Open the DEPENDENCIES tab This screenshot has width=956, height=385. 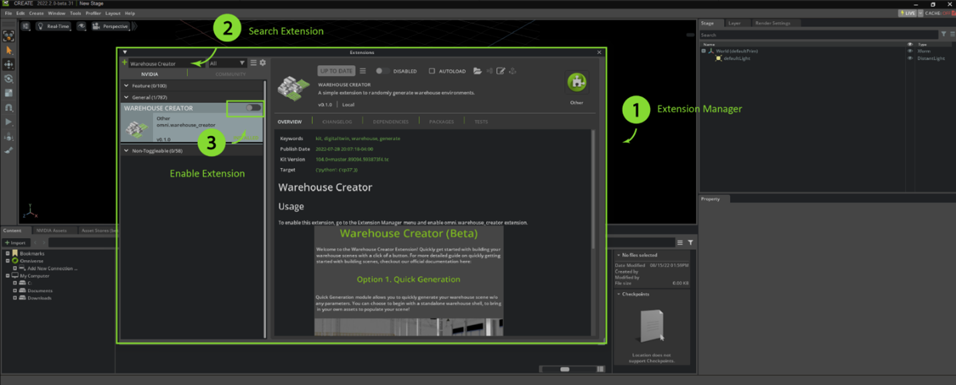pyautogui.click(x=390, y=121)
